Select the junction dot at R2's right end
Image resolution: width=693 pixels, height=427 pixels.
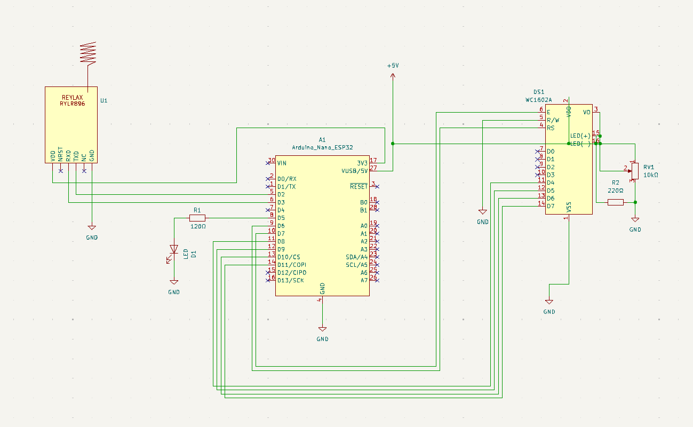pos(635,202)
